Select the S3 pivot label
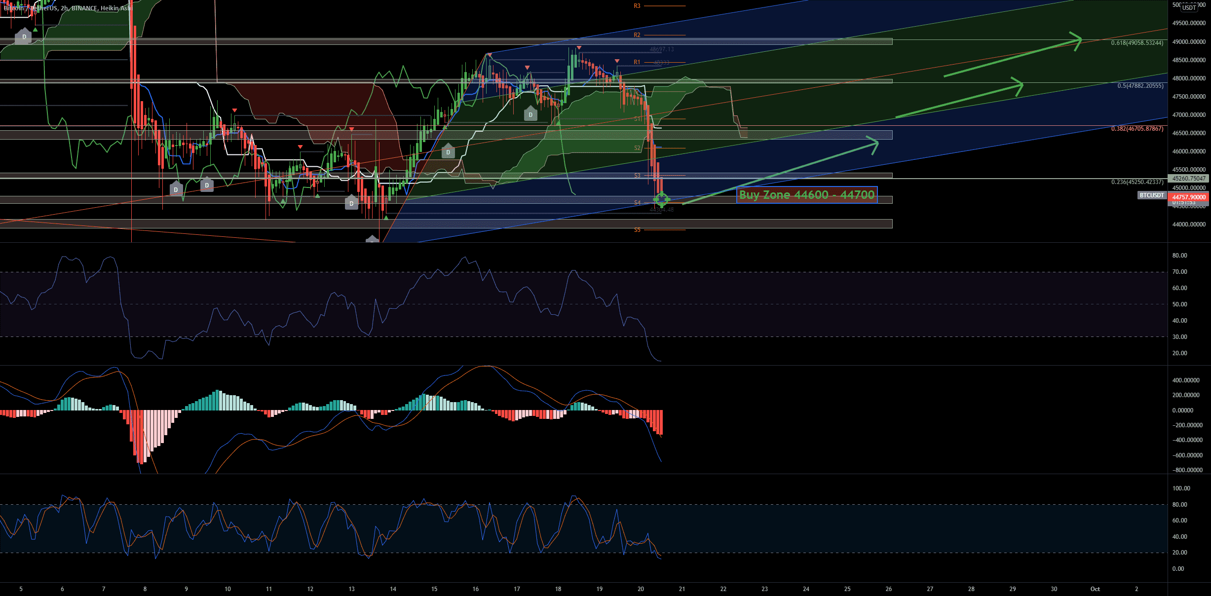The width and height of the screenshot is (1211, 596). (x=637, y=176)
